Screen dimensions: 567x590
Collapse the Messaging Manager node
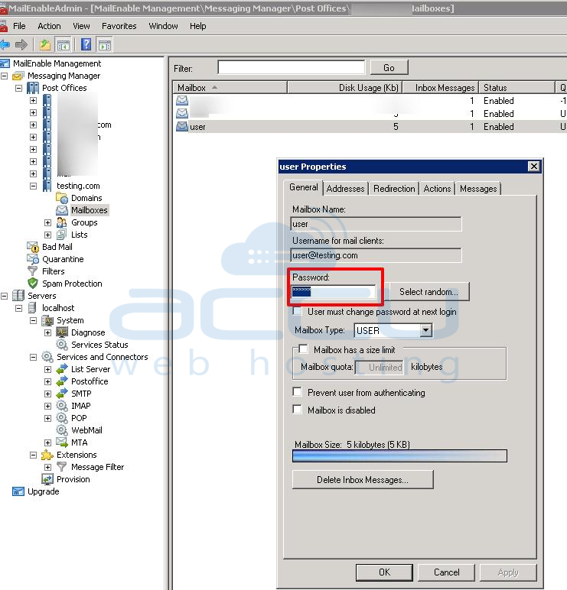click(x=4, y=76)
